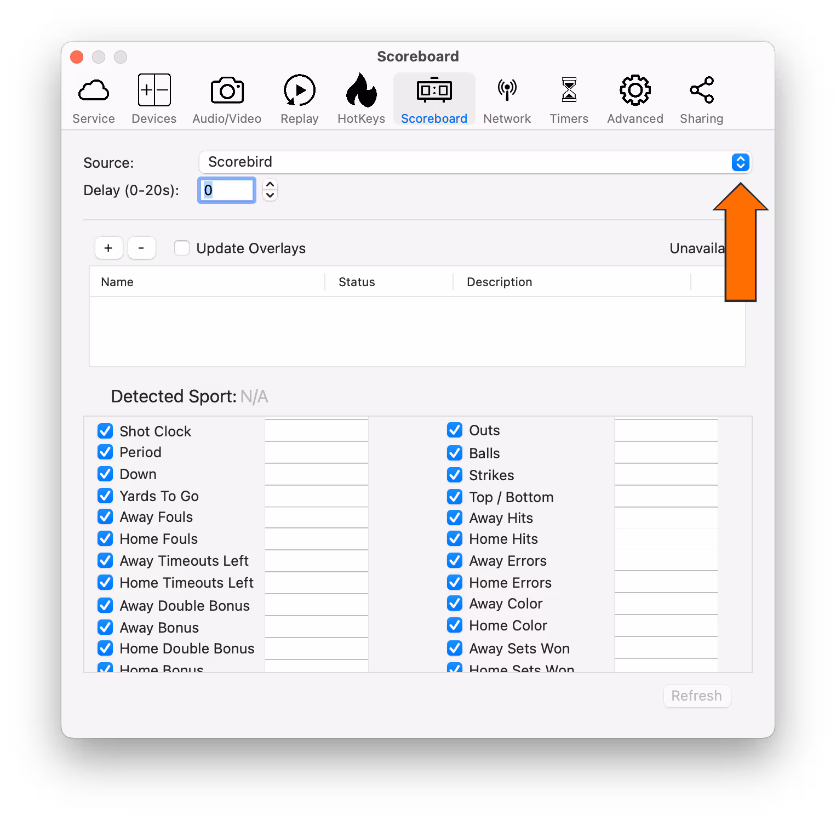The image size is (836, 819).
Task: Uncheck the Top / Bottom checkbox
Action: (x=455, y=497)
